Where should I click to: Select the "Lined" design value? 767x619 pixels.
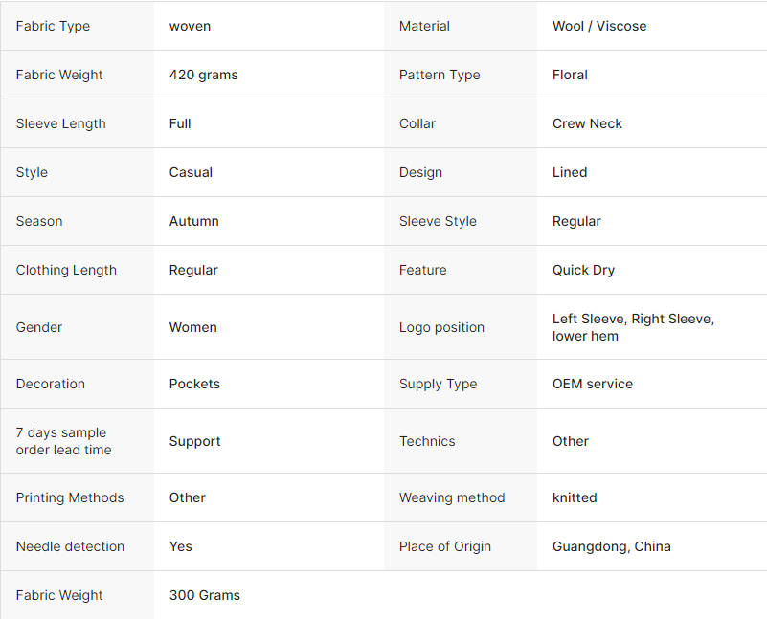[570, 172]
